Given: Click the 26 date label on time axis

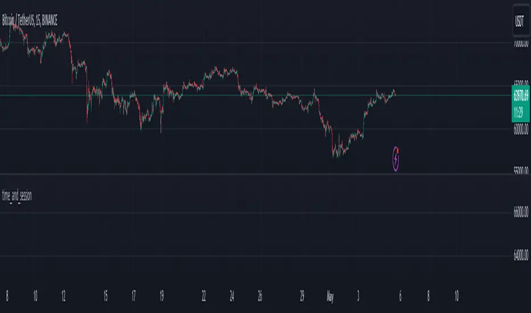Looking at the screenshot, I should 260,296.
